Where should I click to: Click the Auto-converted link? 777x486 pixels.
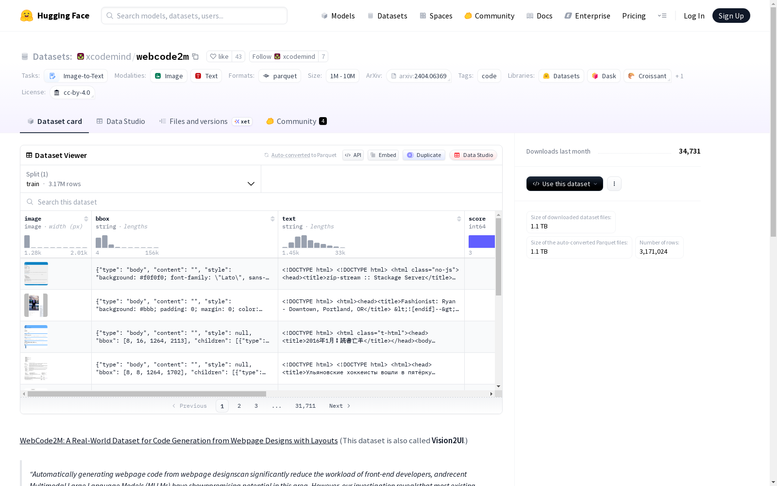click(290, 155)
